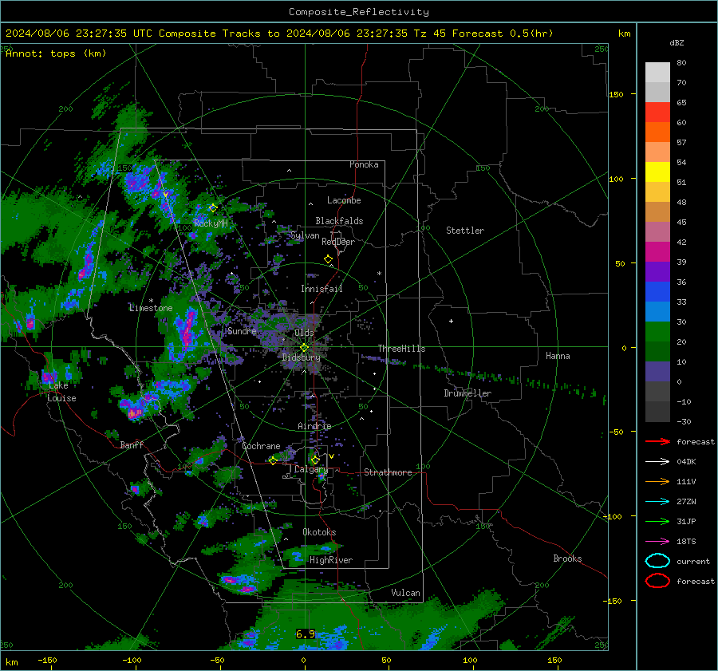Viewport: 718px width, 671px height.
Task: Select the 39 dBZ purple swatch
Action: click(657, 272)
